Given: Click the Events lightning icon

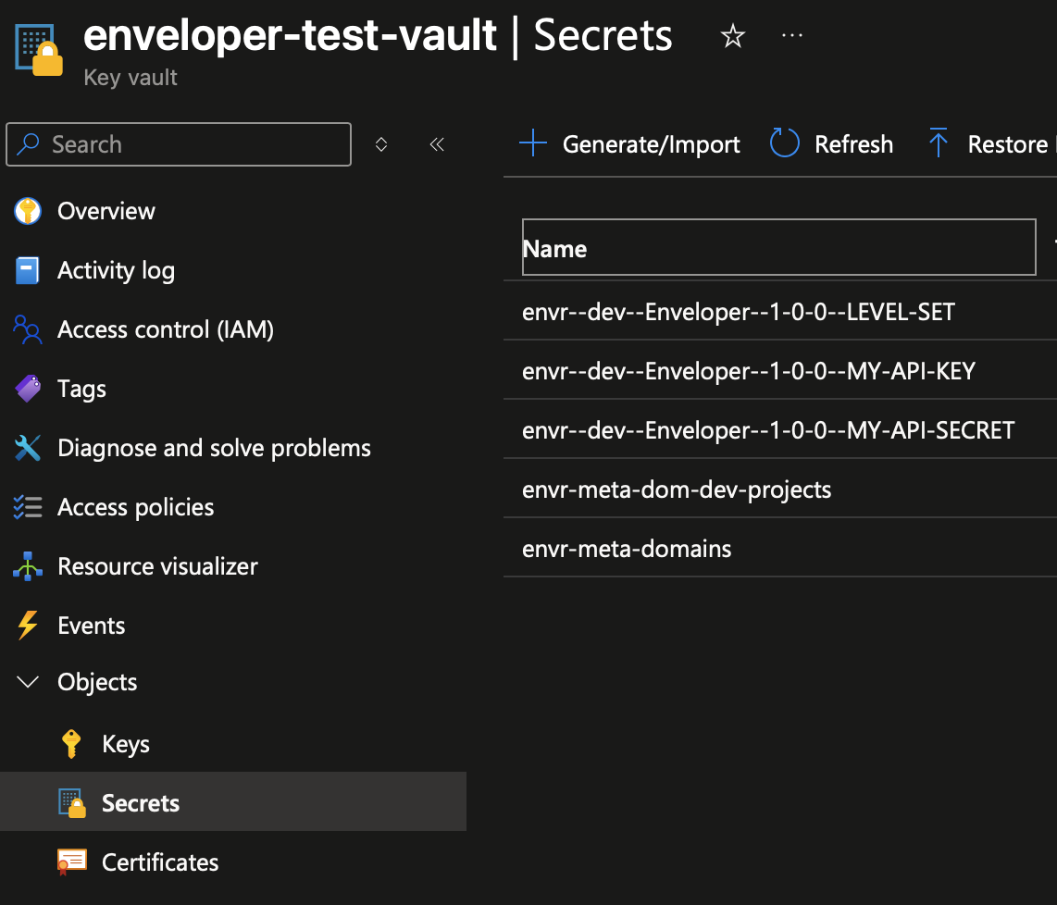Looking at the screenshot, I should (x=27, y=625).
